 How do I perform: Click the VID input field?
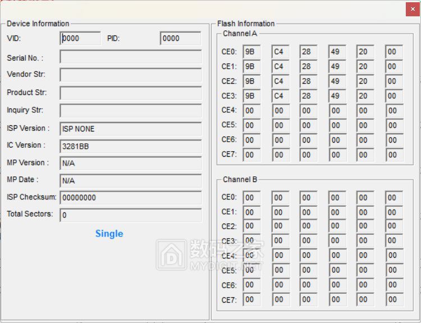(x=80, y=39)
